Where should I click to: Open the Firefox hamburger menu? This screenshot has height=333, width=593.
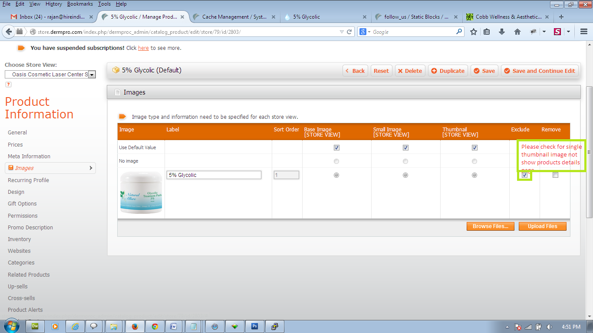(583, 32)
